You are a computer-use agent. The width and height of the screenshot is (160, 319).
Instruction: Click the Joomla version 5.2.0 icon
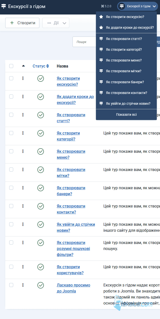(x=102, y=6)
